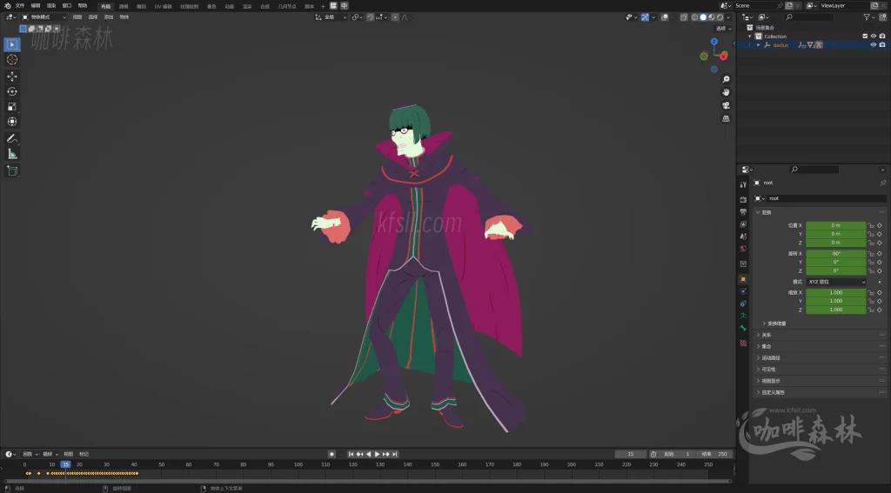The height and width of the screenshot is (493, 891).
Task: Open the Armature data properties tab
Action: point(743,316)
